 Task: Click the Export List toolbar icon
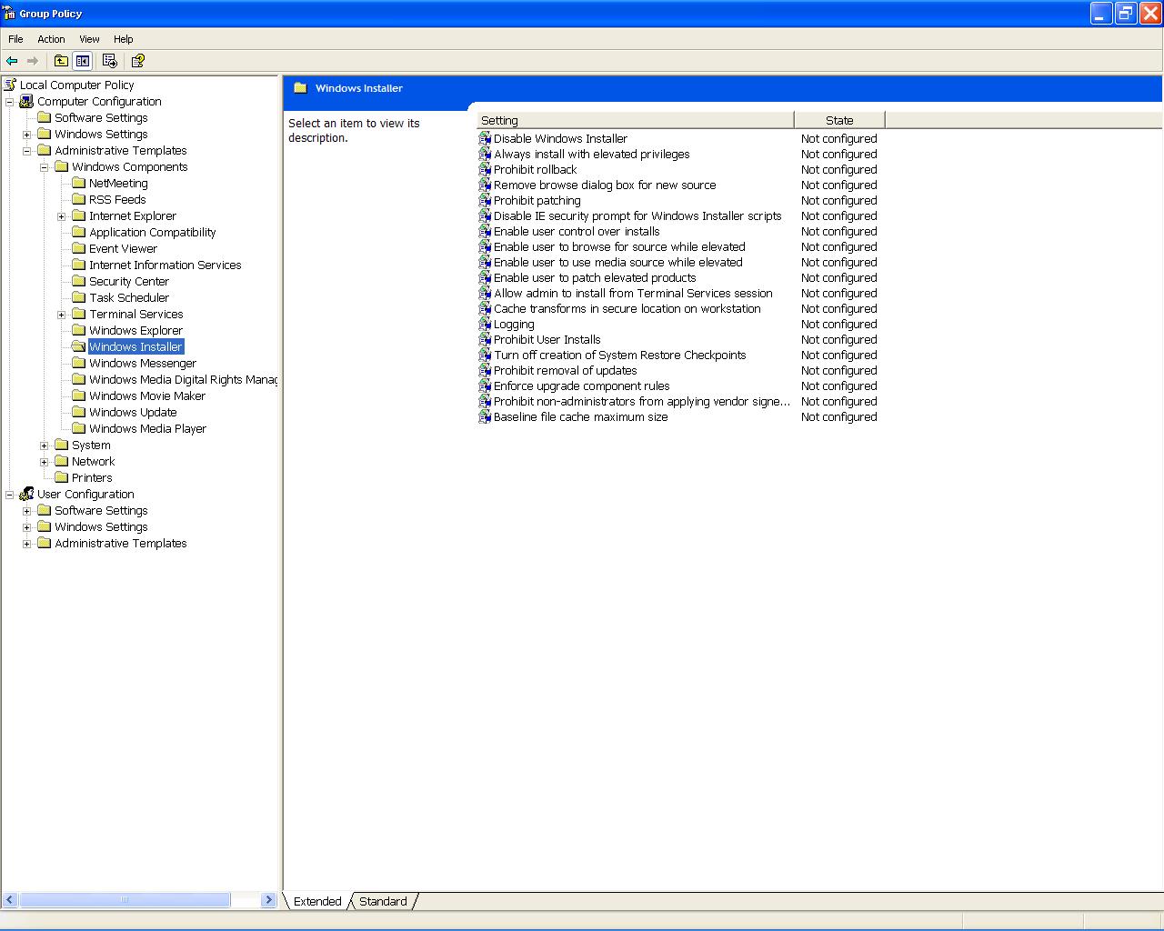(x=110, y=61)
